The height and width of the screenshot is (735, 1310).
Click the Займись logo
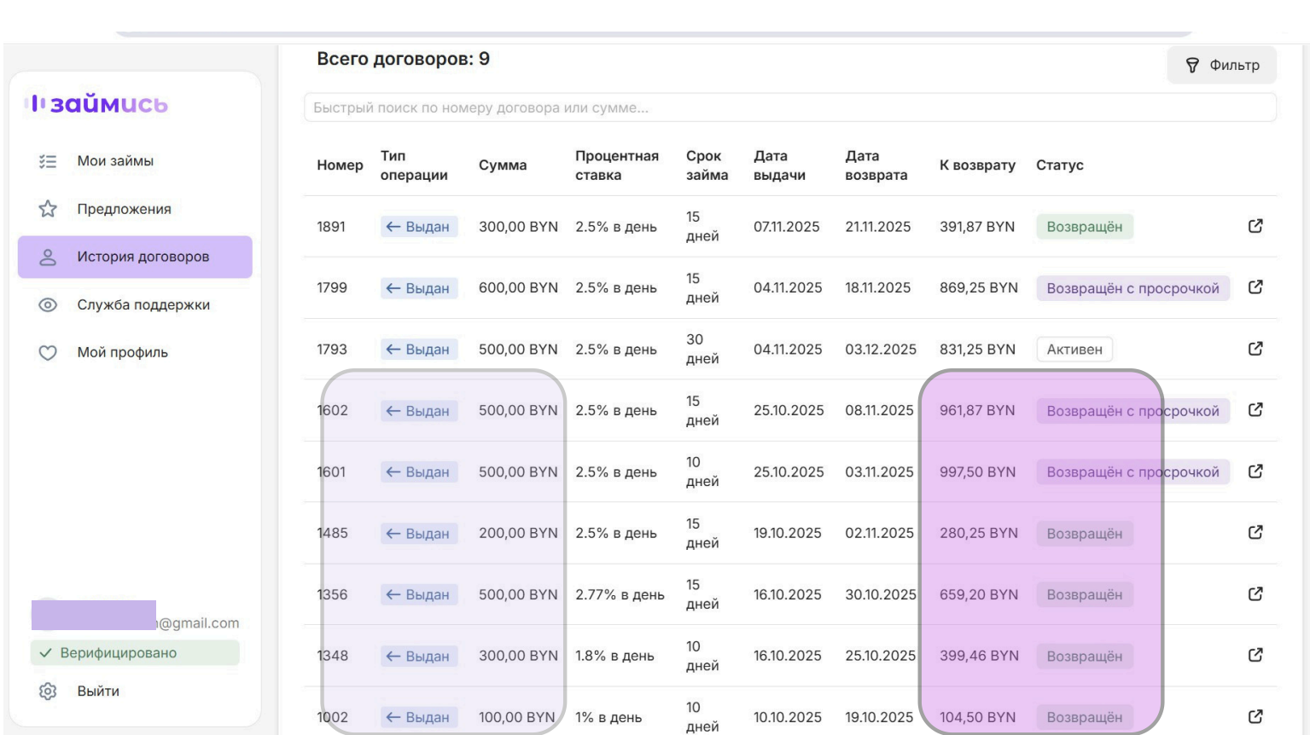point(96,104)
